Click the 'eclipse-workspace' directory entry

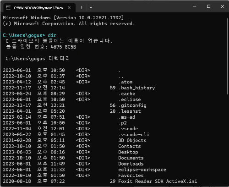pyautogui.click(x=142, y=170)
